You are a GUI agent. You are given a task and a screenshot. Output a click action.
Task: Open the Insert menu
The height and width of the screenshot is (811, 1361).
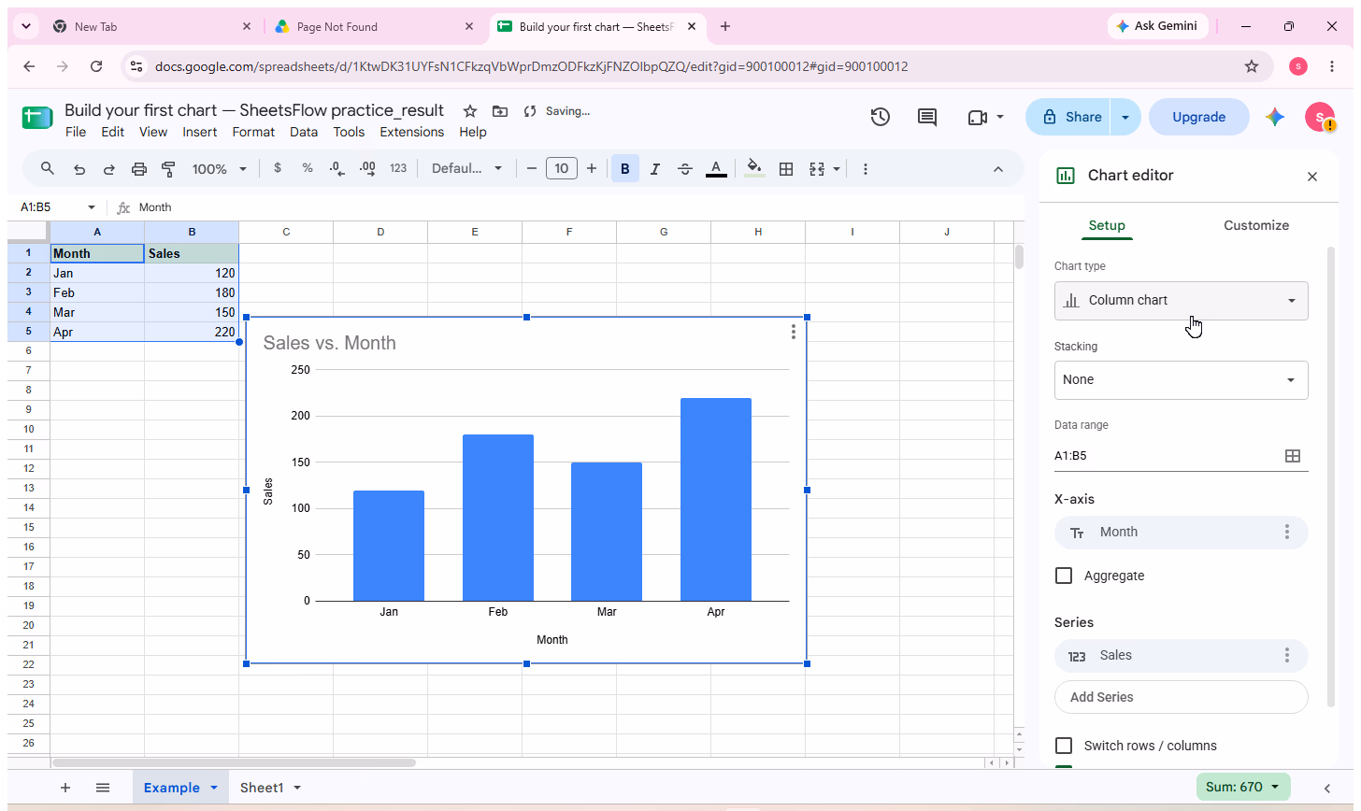(x=199, y=132)
